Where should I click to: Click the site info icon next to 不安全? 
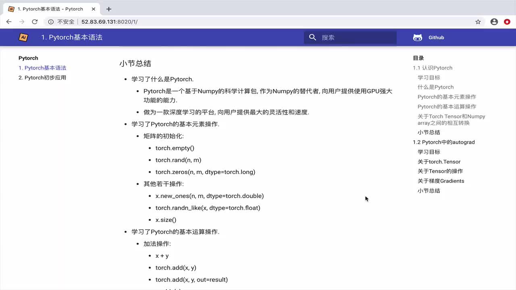click(x=51, y=22)
